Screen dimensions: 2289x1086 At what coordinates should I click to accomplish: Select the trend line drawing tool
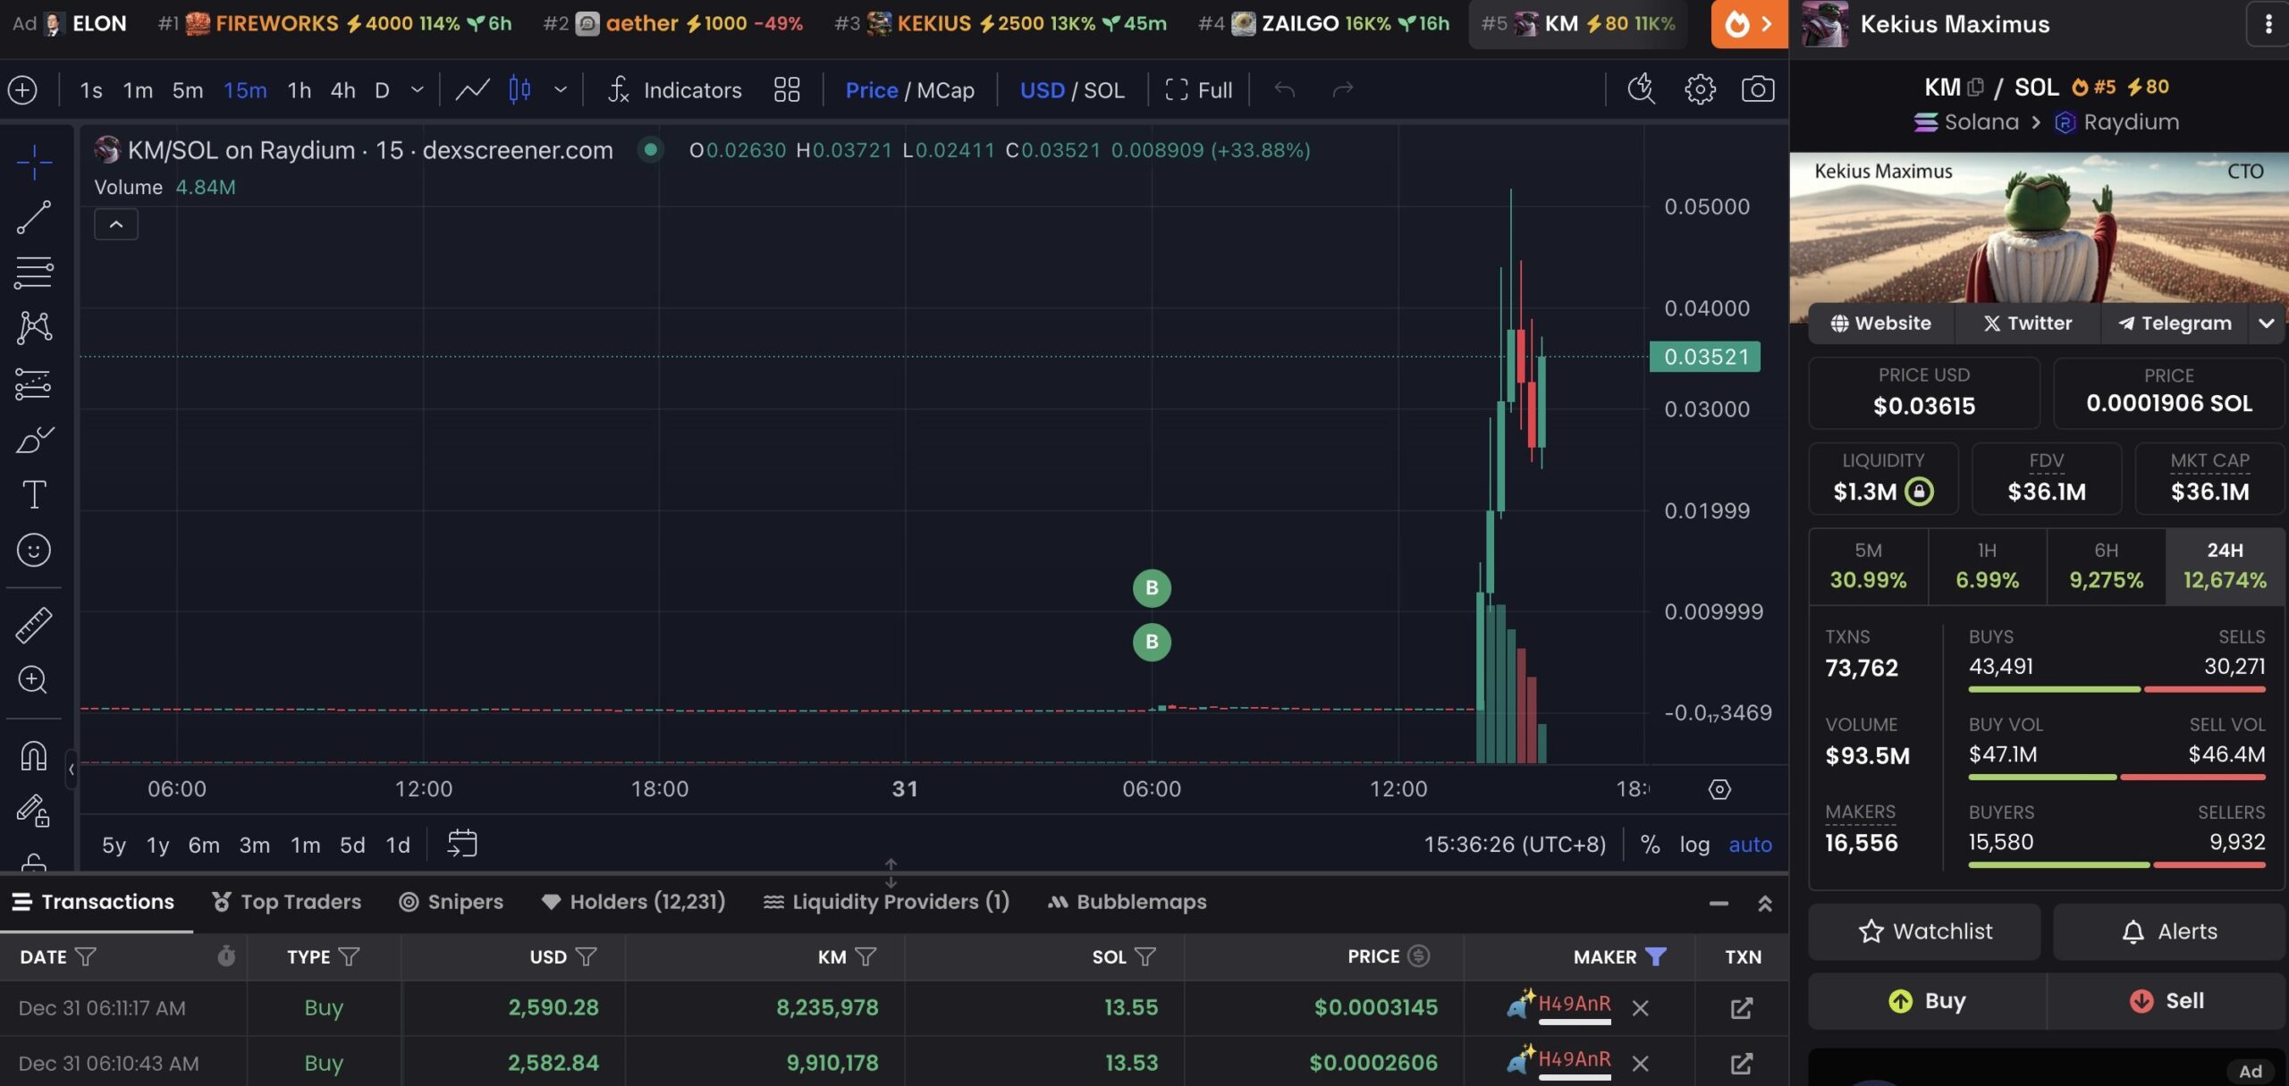34,217
